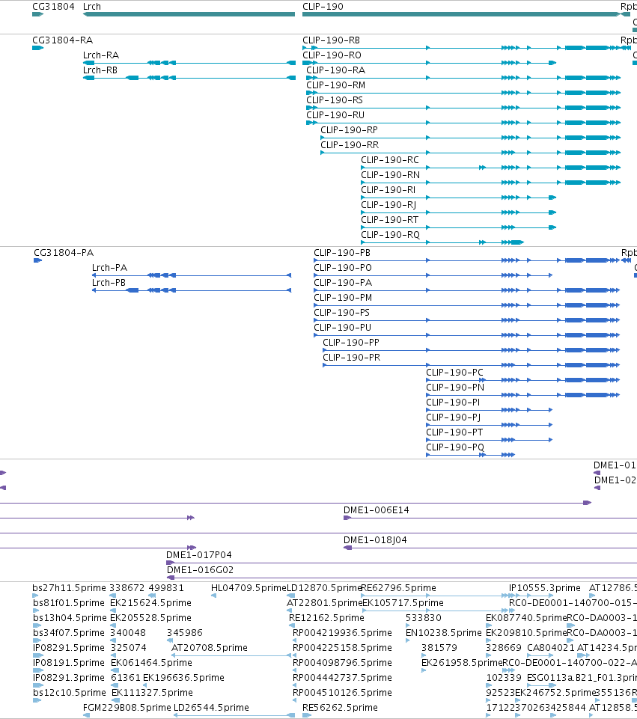Click transcript CLIP-190-RI label
The image size is (637, 719).
pos(388,190)
